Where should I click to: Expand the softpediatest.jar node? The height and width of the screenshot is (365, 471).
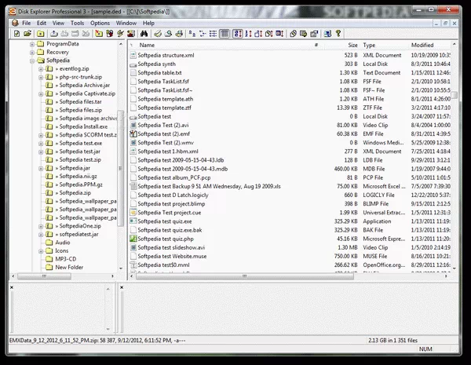click(41, 235)
